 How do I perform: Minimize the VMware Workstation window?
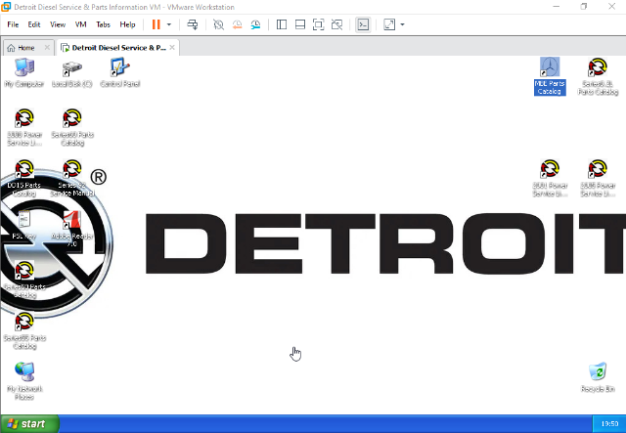tap(557, 7)
